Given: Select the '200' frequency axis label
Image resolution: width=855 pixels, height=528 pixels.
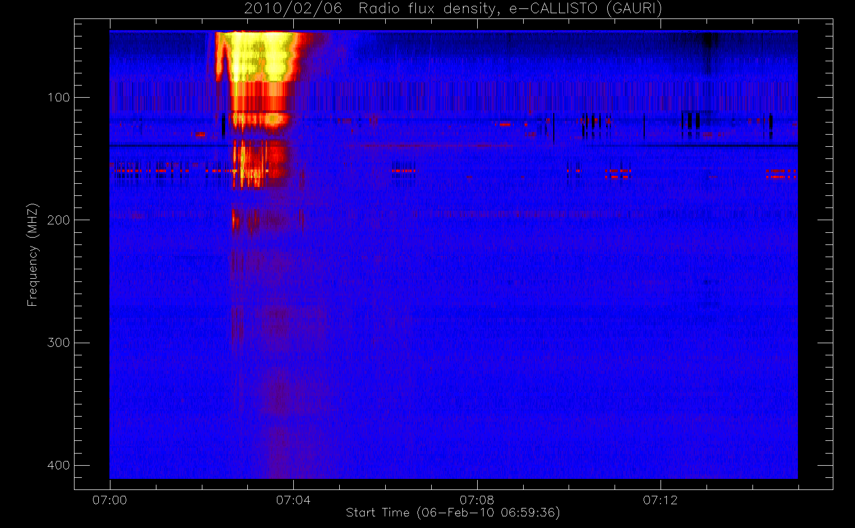Looking at the screenshot, I should click(58, 220).
